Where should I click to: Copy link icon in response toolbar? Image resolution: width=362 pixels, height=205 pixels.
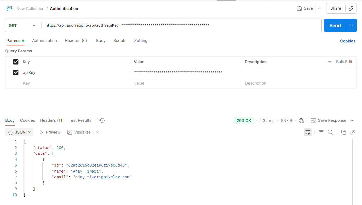tap(353, 132)
